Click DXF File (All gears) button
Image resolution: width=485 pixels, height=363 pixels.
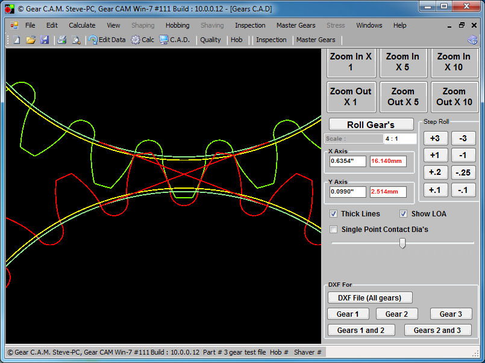click(x=370, y=298)
